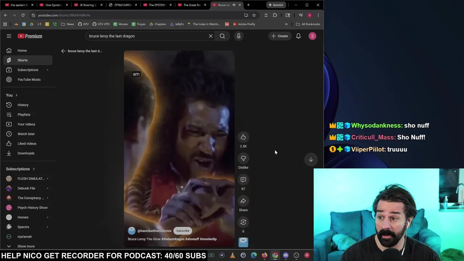Go back from bruce leroy search

pyautogui.click(x=63, y=51)
